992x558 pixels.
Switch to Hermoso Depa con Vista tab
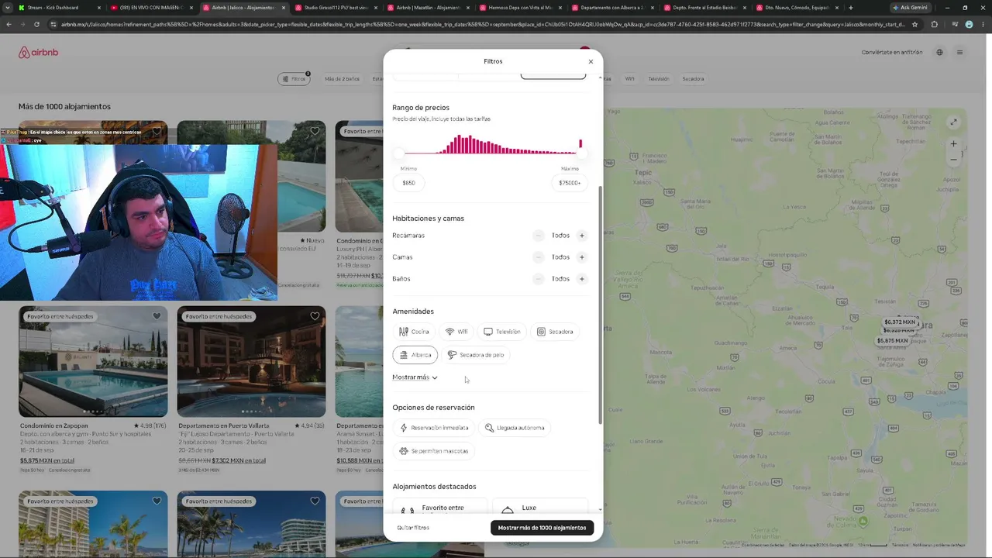(x=520, y=8)
